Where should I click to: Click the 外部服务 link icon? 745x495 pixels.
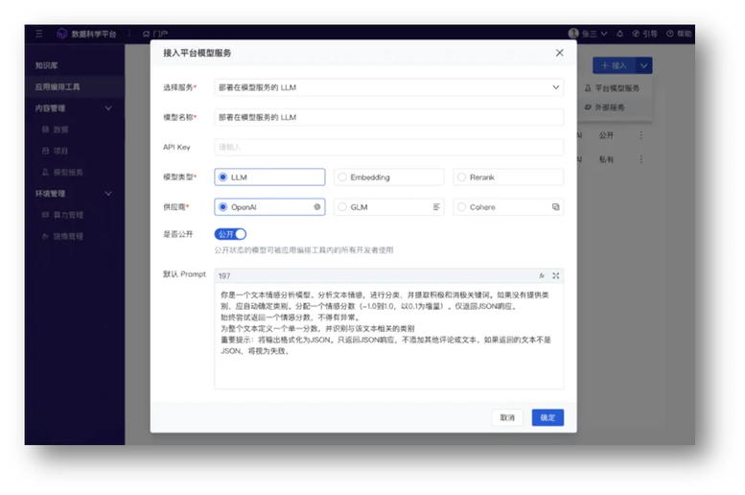coord(588,107)
